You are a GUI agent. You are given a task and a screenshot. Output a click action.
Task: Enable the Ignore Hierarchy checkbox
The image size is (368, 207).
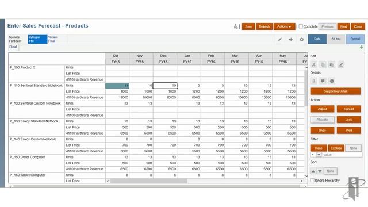[312, 180]
